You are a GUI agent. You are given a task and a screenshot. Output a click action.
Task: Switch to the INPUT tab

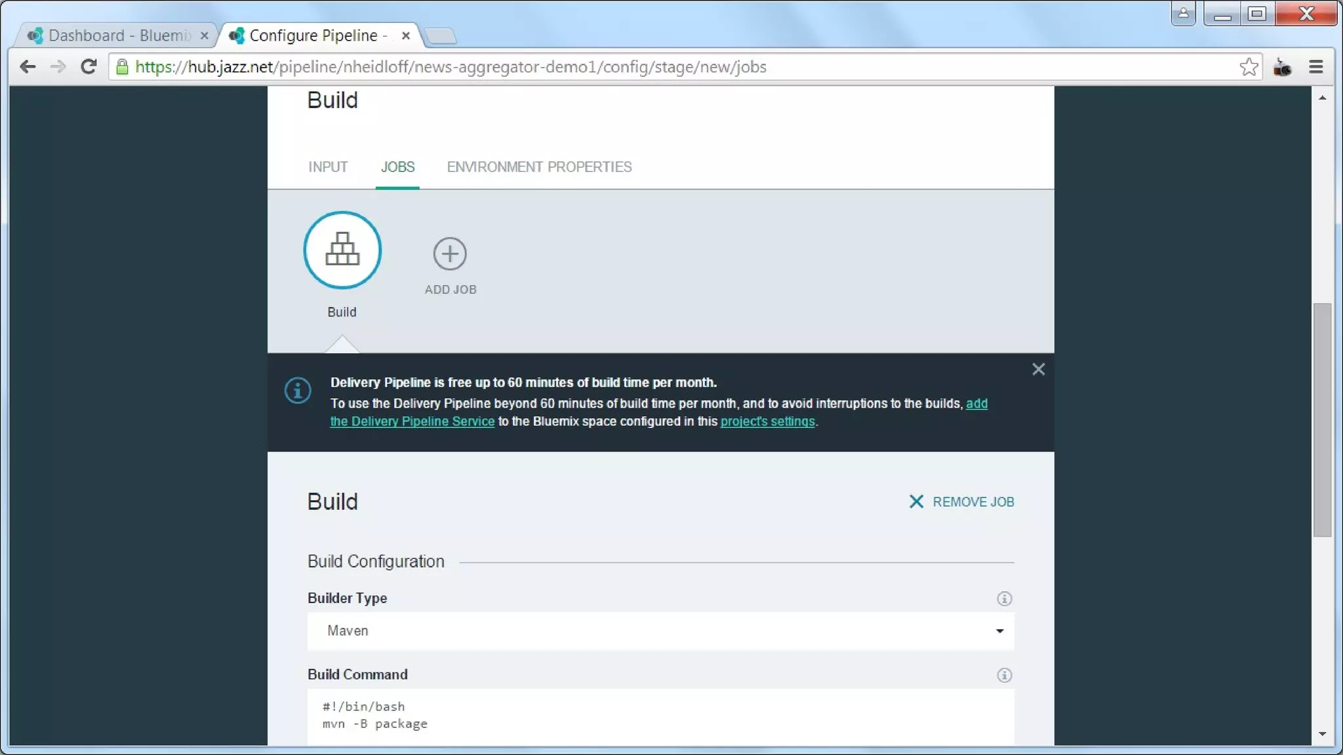click(328, 167)
